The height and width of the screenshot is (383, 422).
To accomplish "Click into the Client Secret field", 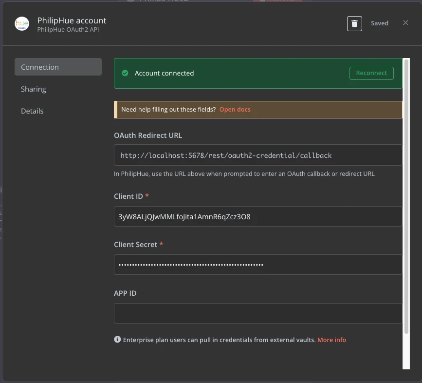I will pyautogui.click(x=258, y=265).
